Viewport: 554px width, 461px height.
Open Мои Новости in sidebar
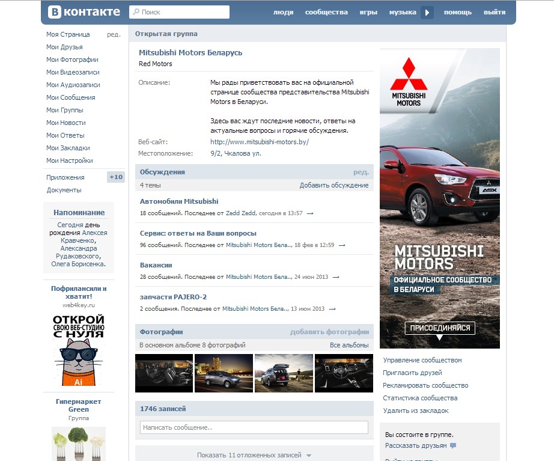65,123
